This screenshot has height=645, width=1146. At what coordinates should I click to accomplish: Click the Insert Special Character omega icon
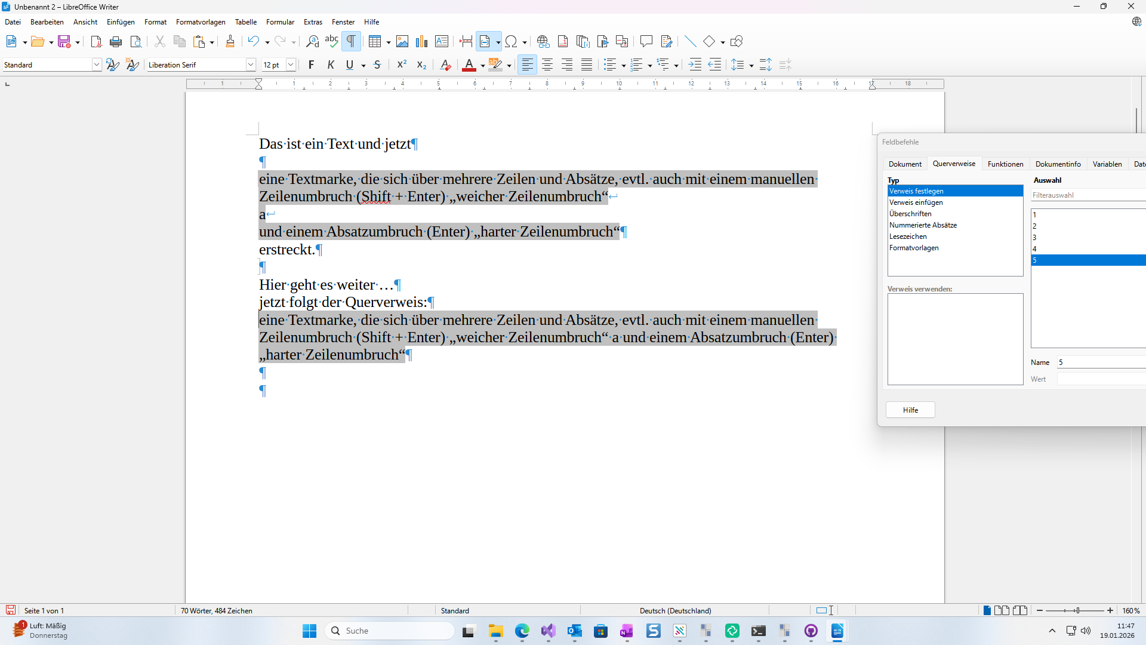[511, 41]
